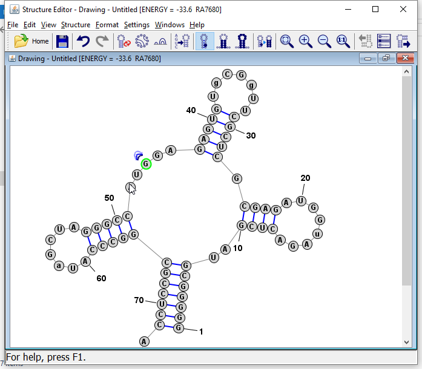The width and height of the screenshot is (422, 369).
Task: Select the U nucleotide marked by label 20
Action: [x=301, y=201]
